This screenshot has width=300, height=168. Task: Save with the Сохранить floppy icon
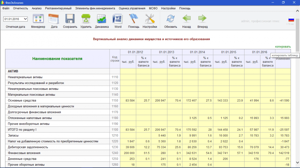coord(70,19)
